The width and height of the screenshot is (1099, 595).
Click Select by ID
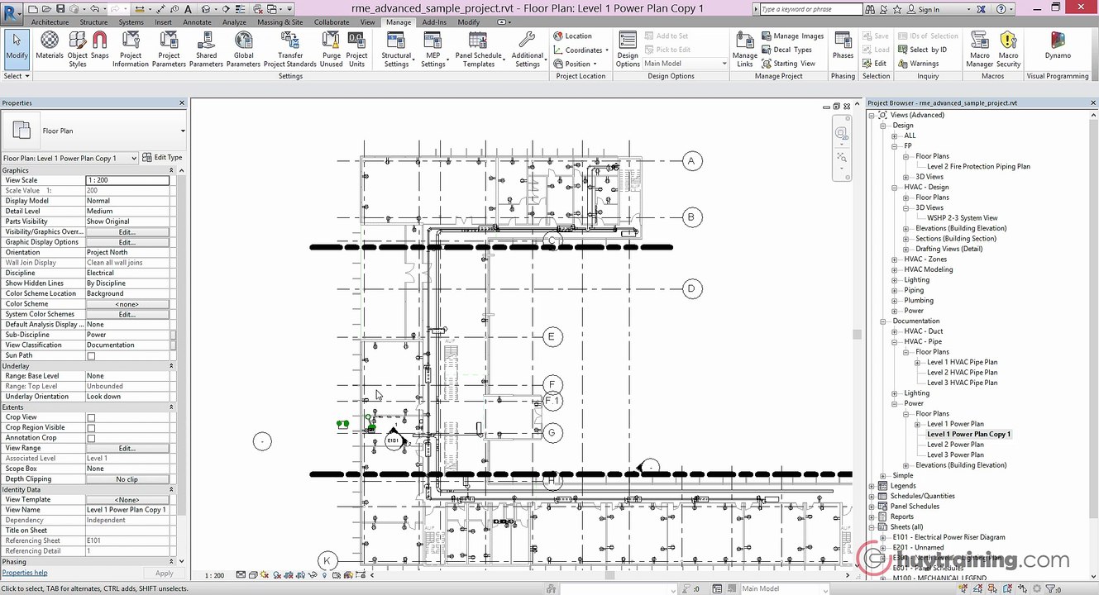coord(921,50)
